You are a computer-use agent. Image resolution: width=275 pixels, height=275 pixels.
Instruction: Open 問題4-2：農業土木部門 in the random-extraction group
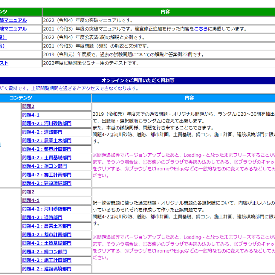47,141
